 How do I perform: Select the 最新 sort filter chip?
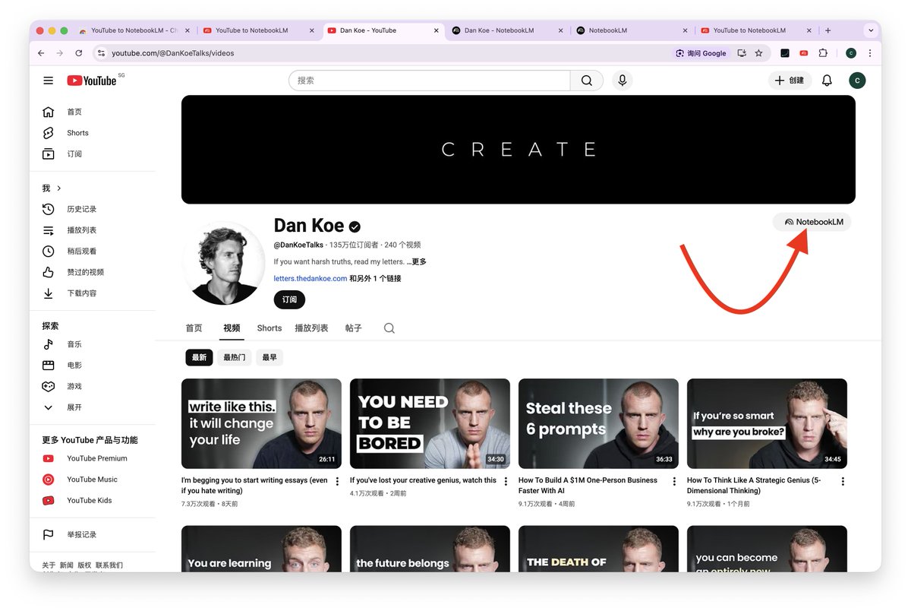point(199,357)
